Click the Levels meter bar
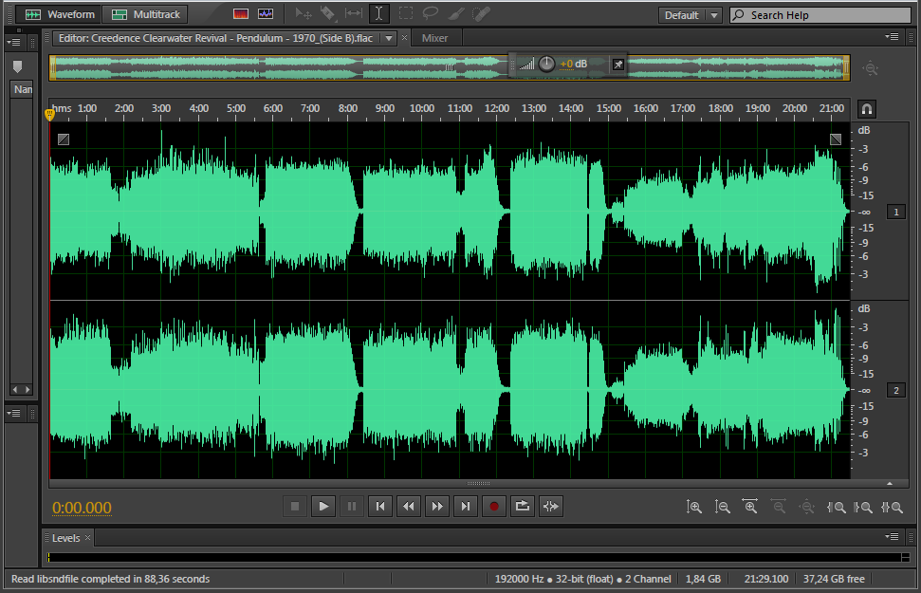 pyautogui.click(x=479, y=557)
